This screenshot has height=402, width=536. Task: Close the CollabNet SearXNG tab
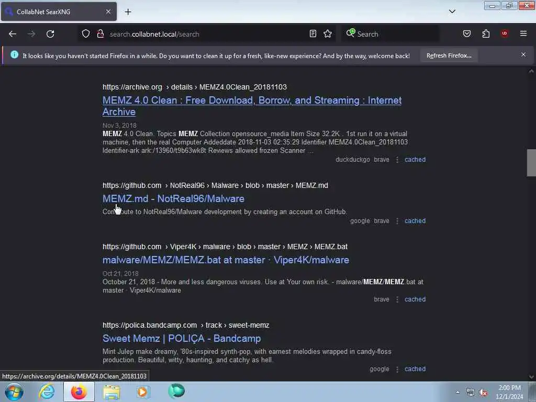[108, 12]
